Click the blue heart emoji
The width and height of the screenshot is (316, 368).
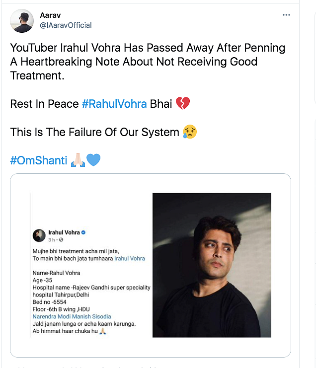93,160
